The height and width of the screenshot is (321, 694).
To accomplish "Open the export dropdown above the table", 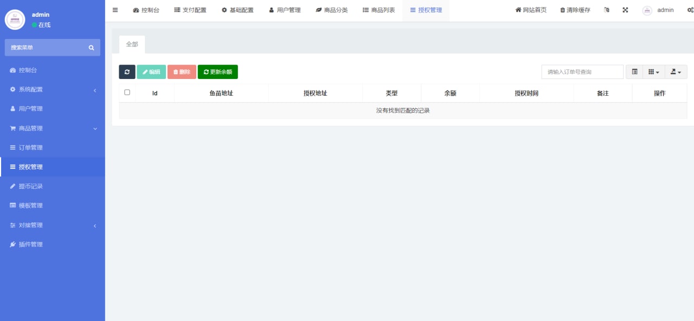I will pyautogui.click(x=676, y=71).
